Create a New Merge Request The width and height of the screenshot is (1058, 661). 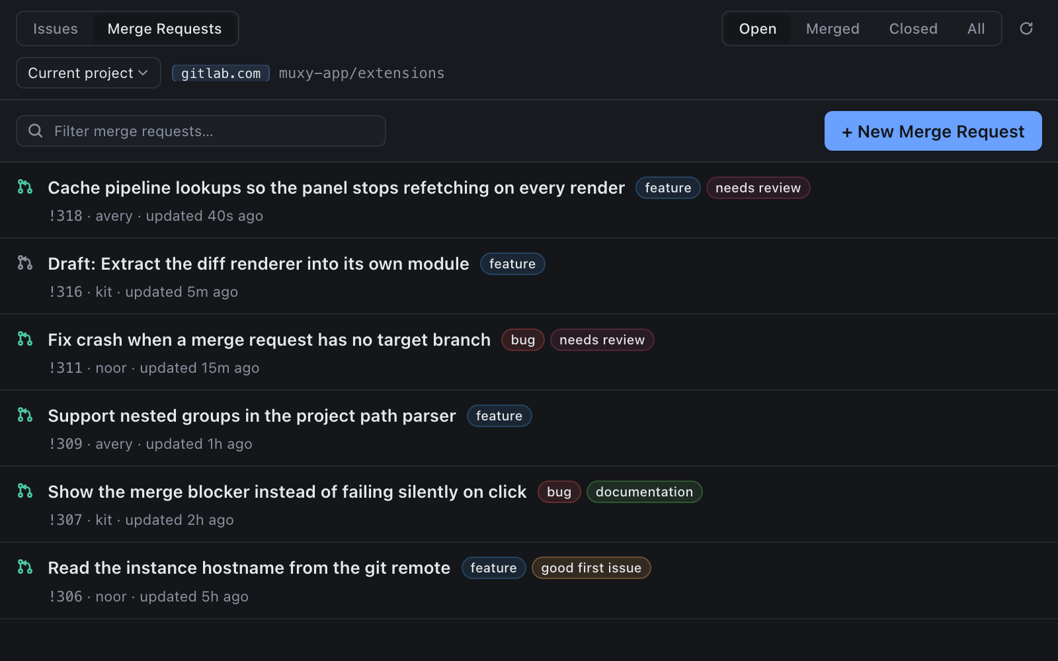tap(933, 131)
